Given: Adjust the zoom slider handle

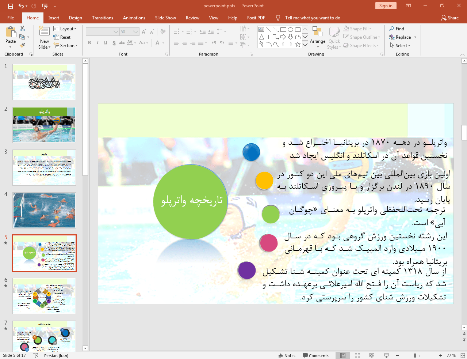Looking at the screenshot, I should pos(415,355).
